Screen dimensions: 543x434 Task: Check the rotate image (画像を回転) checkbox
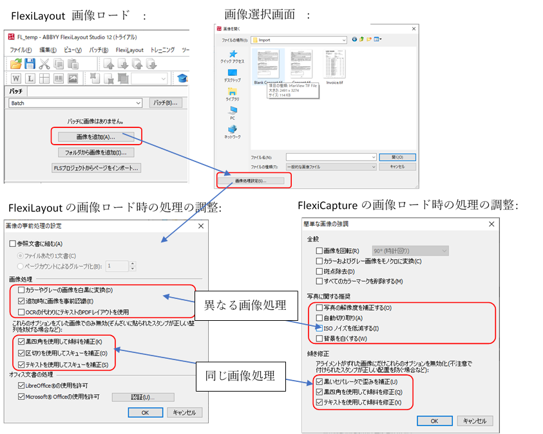click(319, 251)
